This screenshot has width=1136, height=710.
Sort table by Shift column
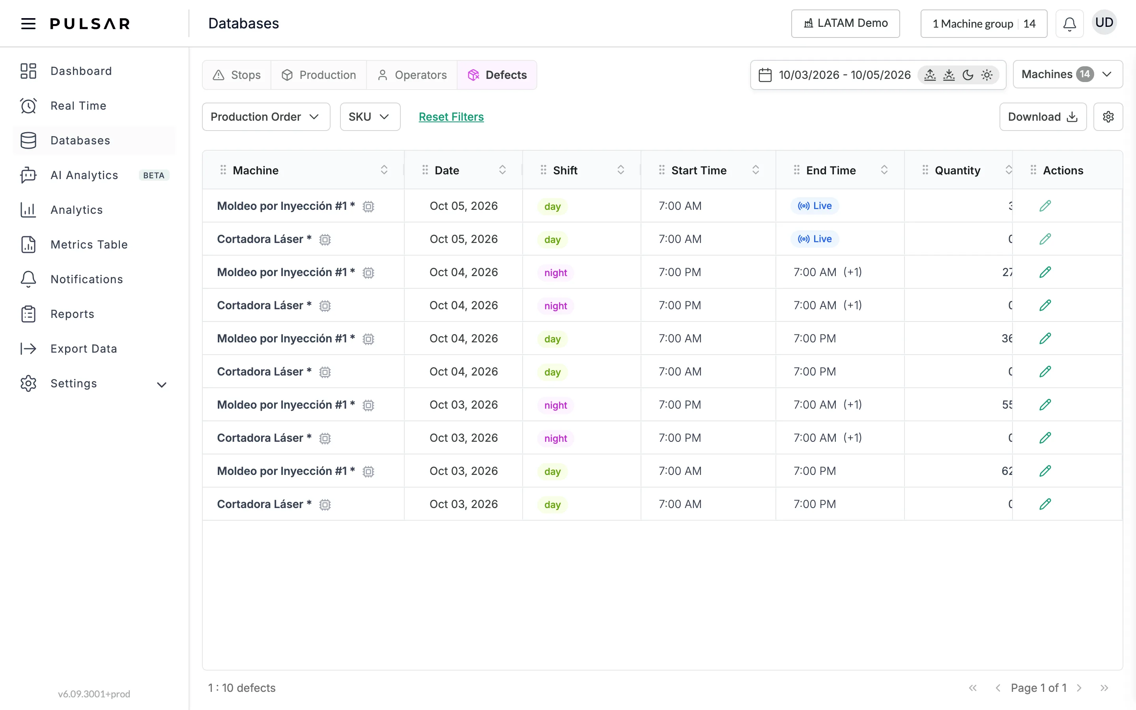(x=620, y=170)
